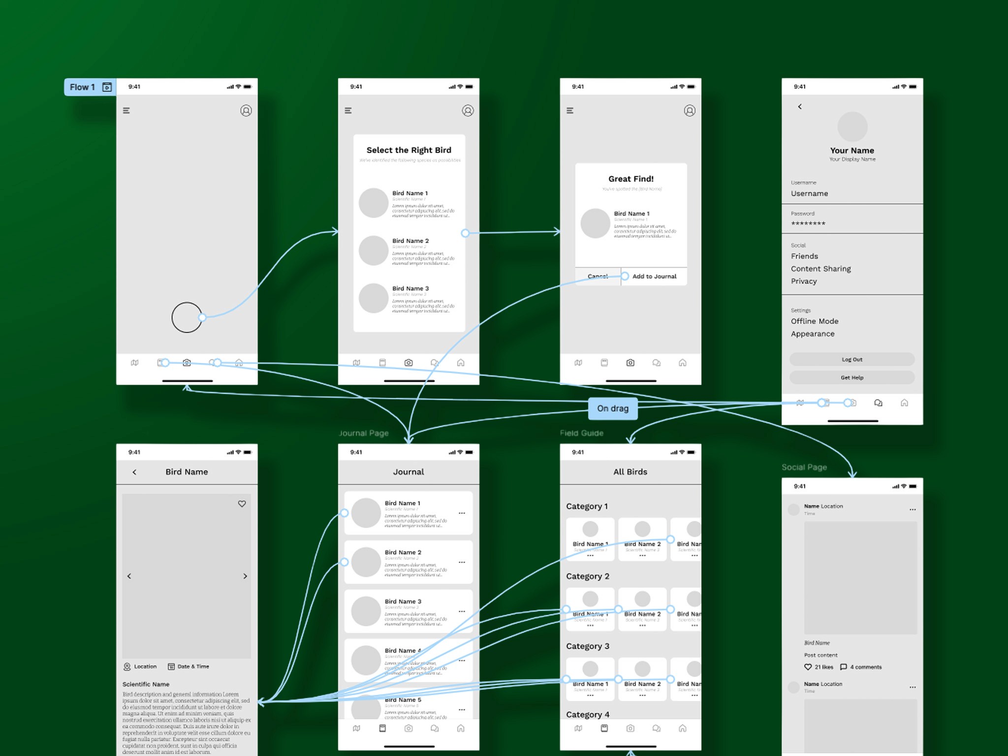The width and height of the screenshot is (1008, 756).
Task: Click Add to Journal button
Action: coord(654,277)
